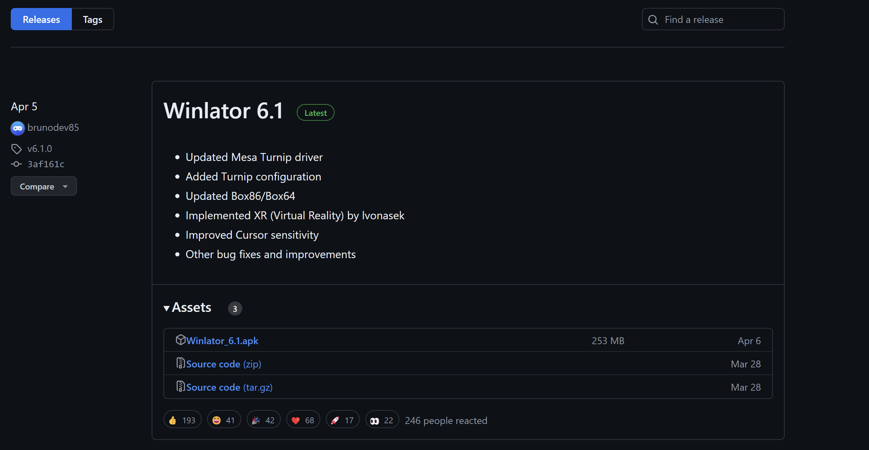Toggle the party popper reaction 42
The height and width of the screenshot is (450, 869).
263,419
